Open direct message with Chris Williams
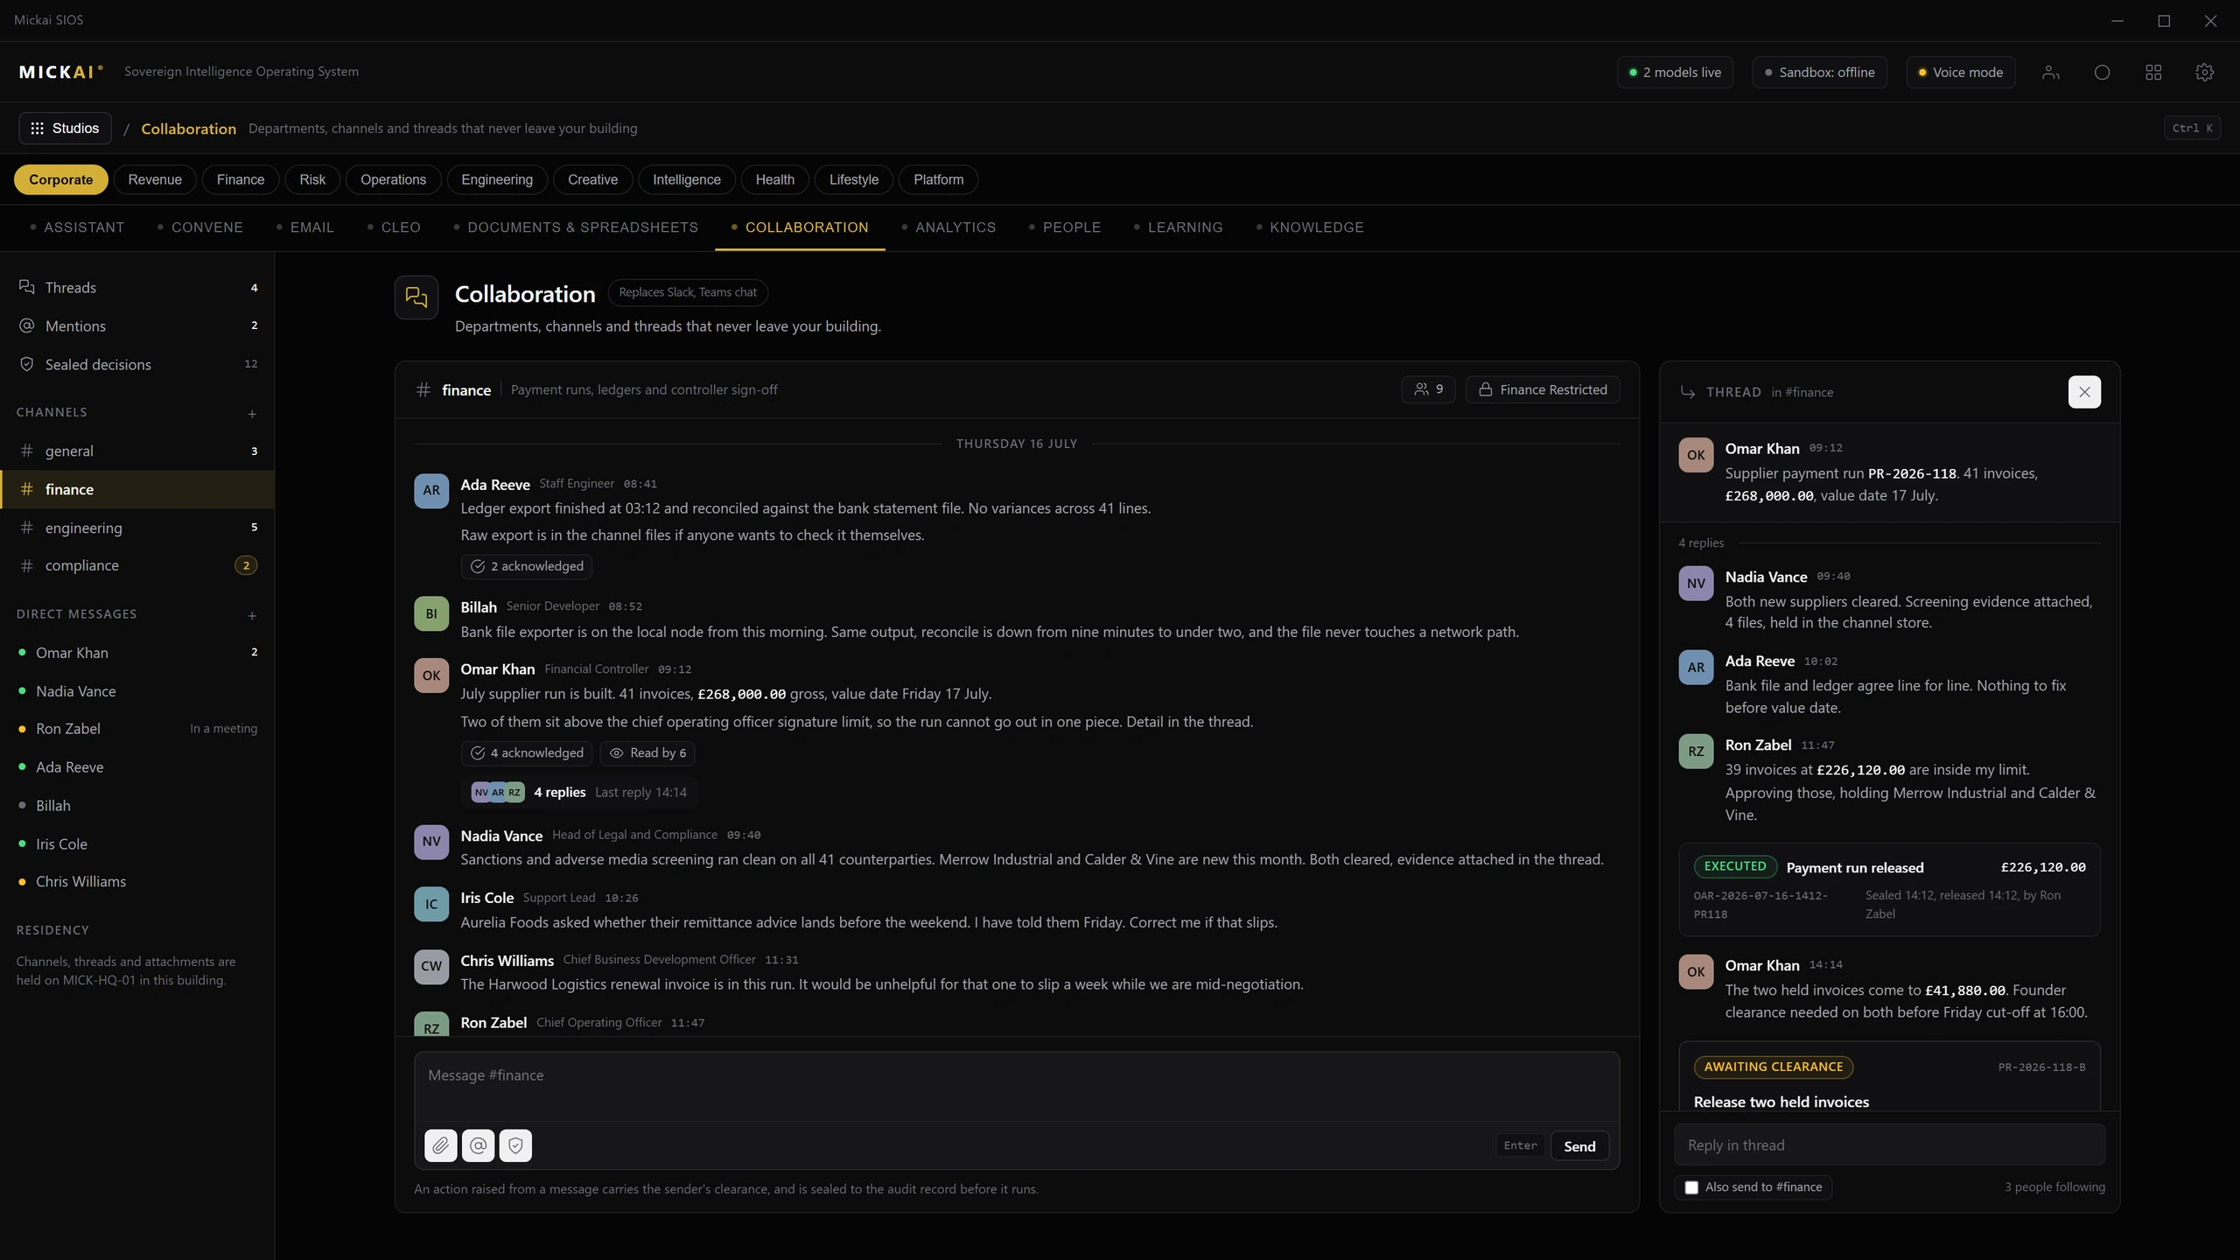 click(137, 882)
